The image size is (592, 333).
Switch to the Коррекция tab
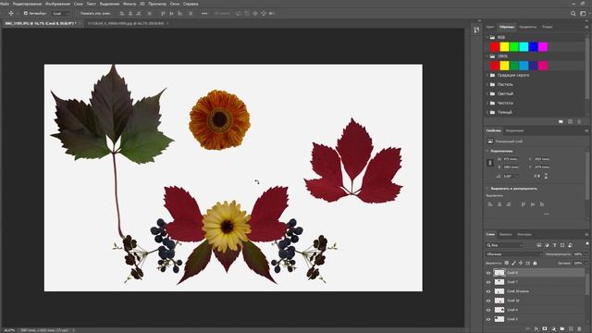point(514,130)
